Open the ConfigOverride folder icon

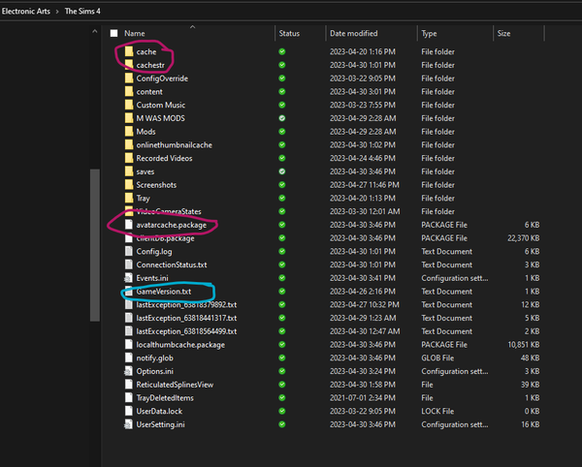pyautogui.click(x=129, y=78)
